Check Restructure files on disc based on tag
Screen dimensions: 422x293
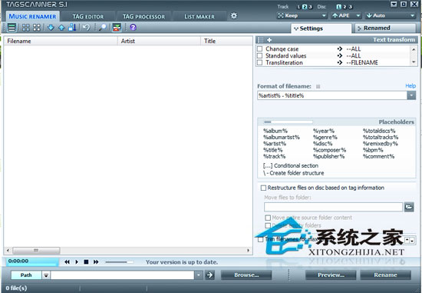[x=263, y=188]
